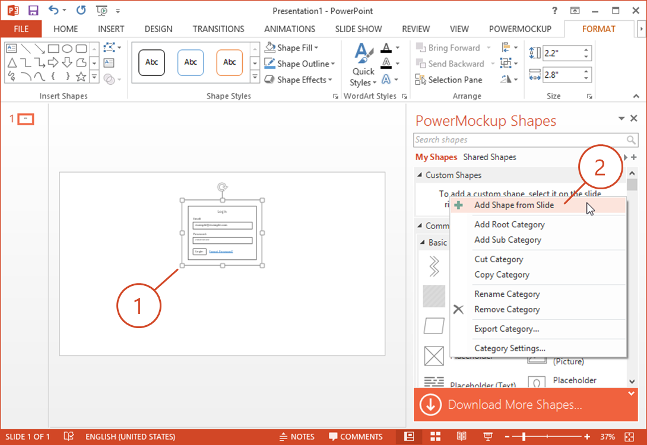The width and height of the screenshot is (647, 445).
Task: Choose Category Settings... from context menu
Action: [x=510, y=348]
